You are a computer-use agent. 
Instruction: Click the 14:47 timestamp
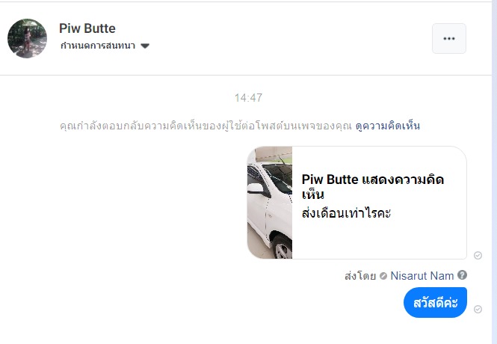[248, 98]
